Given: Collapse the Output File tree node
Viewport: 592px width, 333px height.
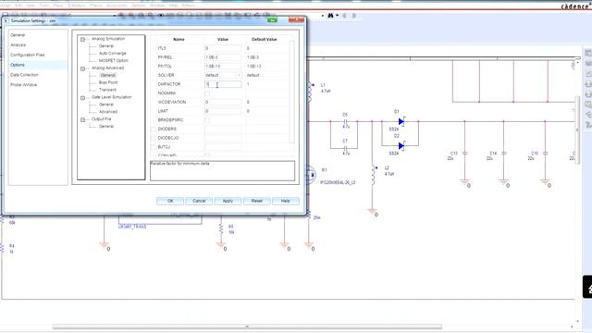Looking at the screenshot, I should point(82,119).
